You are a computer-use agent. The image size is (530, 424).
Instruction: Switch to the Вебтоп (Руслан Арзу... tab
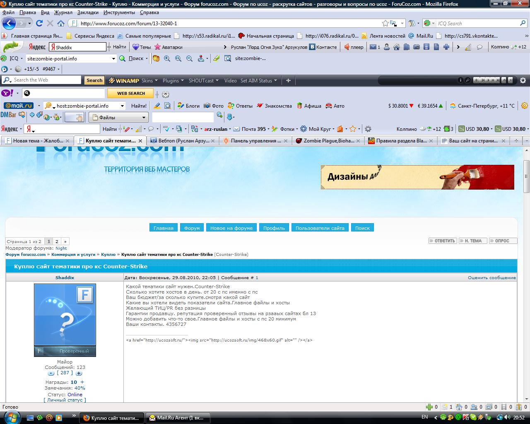point(183,141)
